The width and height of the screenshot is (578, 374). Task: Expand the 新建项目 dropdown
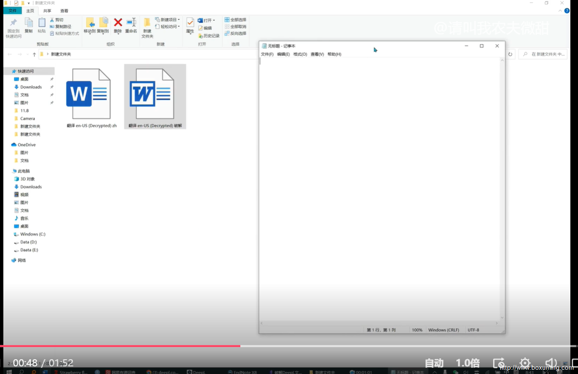[x=167, y=20]
